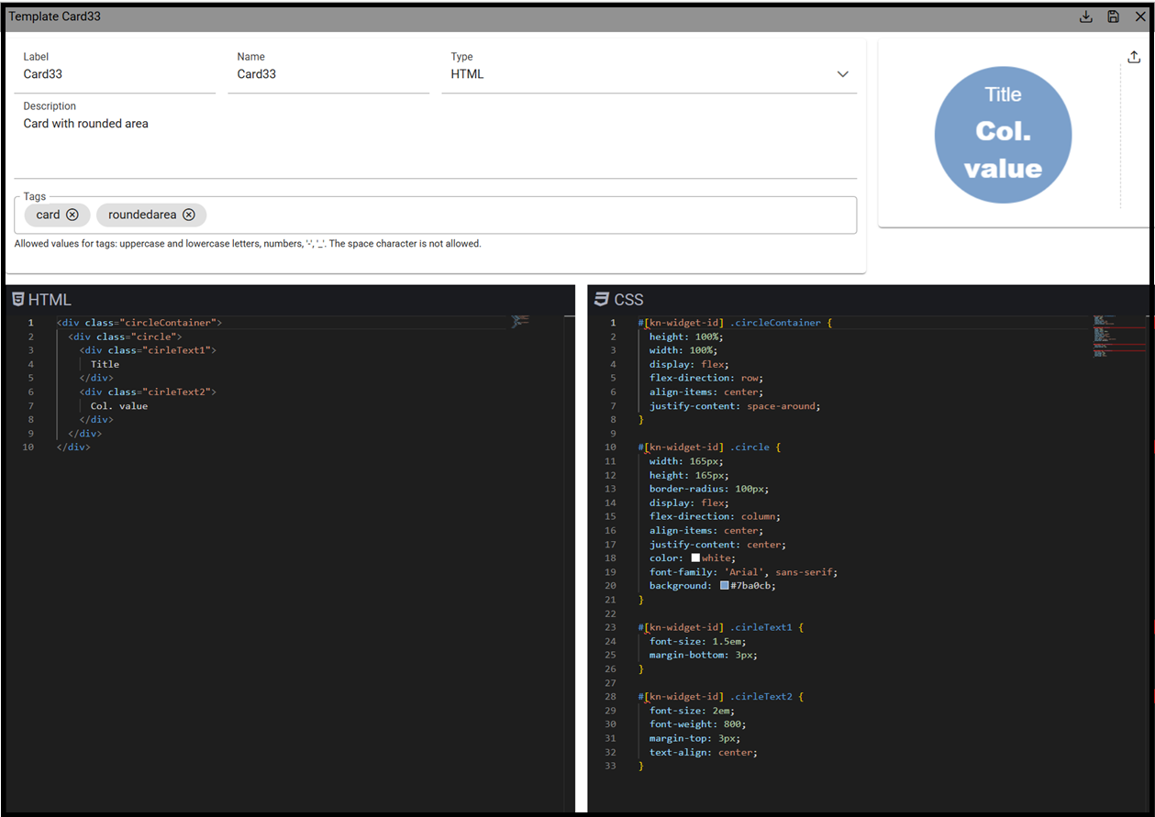
Task: Click the HTML editor minimap
Action: 520,321
